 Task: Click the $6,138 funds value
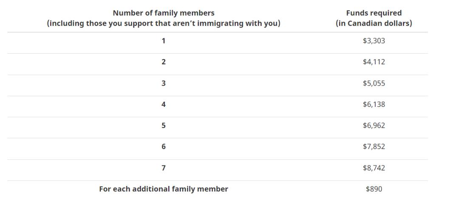[x=374, y=104]
